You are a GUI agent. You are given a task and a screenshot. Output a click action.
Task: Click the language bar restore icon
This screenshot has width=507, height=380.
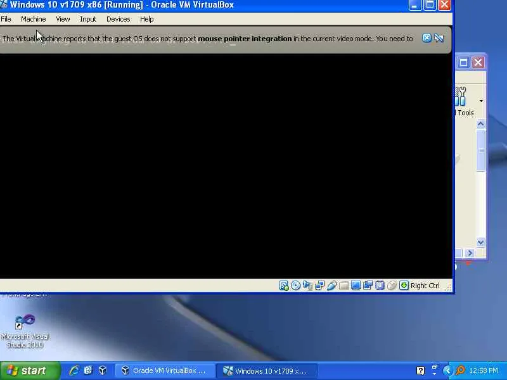435,367
